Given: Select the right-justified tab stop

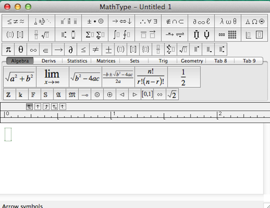Looking at the screenshot, I should [x=46, y=107].
